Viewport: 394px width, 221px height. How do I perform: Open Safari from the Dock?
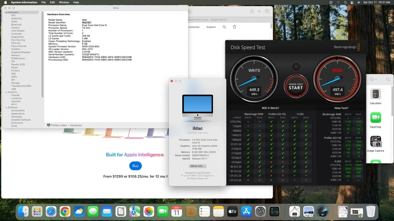(x=51, y=212)
